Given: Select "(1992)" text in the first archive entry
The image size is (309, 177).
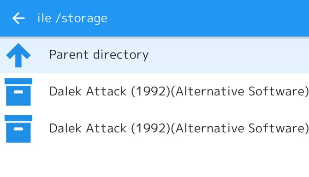Looking at the screenshot, I should click(x=150, y=92).
